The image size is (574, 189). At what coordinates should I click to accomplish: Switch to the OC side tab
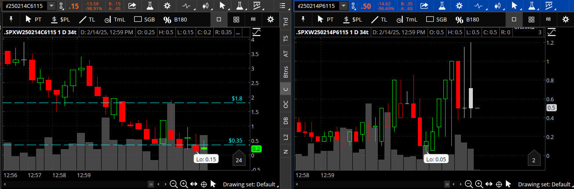[x=286, y=104]
